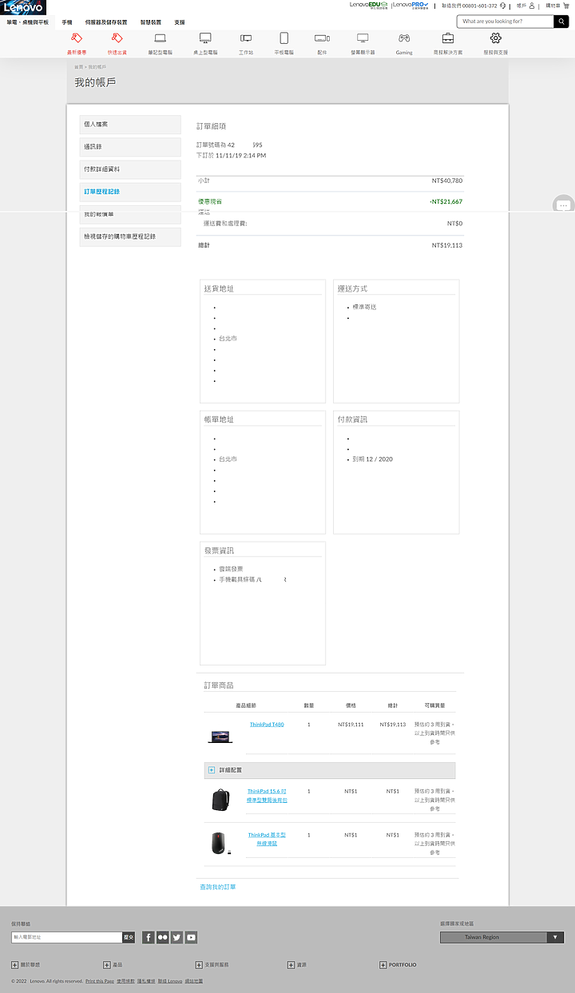Click the 到期 12 / 2020 payment text
The width and height of the screenshot is (575, 993).
coord(372,459)
